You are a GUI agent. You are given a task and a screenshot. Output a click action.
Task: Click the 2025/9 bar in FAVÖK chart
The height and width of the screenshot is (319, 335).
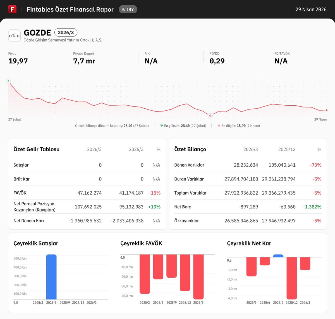tap(172, 266)
